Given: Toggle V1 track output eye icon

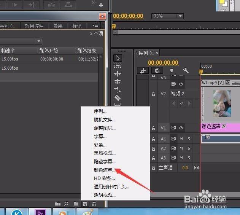Looking at the screenshot, I should pyautogui.click(x=181, y=128).
